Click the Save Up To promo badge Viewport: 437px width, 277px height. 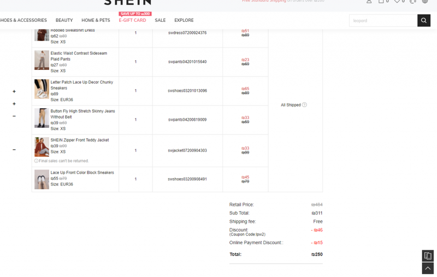[x=135, y=14]
